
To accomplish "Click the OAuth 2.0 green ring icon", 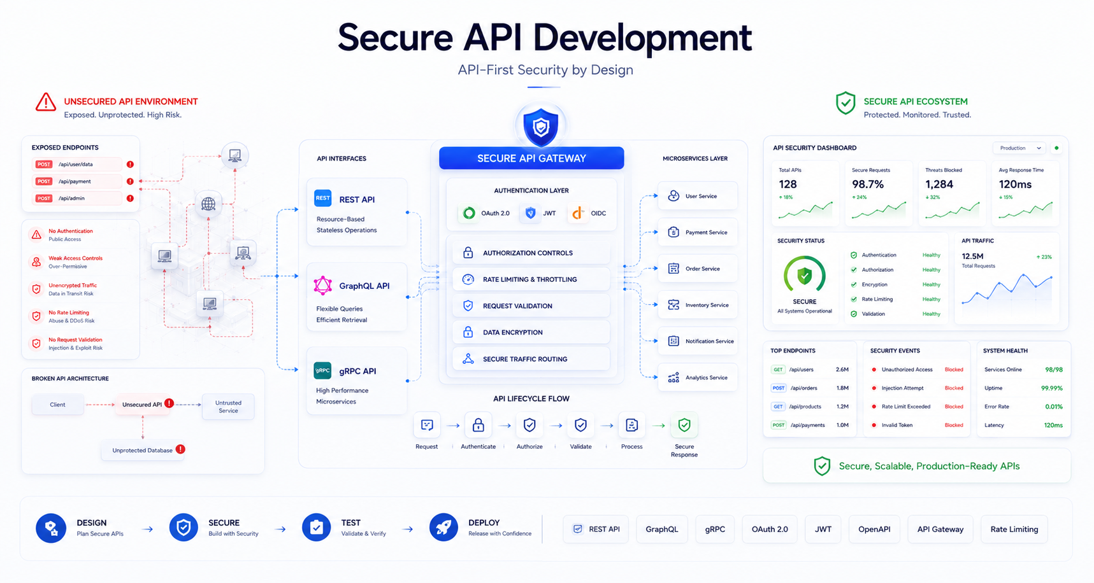I will [469, 213].
